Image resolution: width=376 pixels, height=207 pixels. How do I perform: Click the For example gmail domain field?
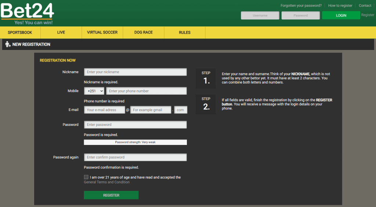click(x=151, y=110)
